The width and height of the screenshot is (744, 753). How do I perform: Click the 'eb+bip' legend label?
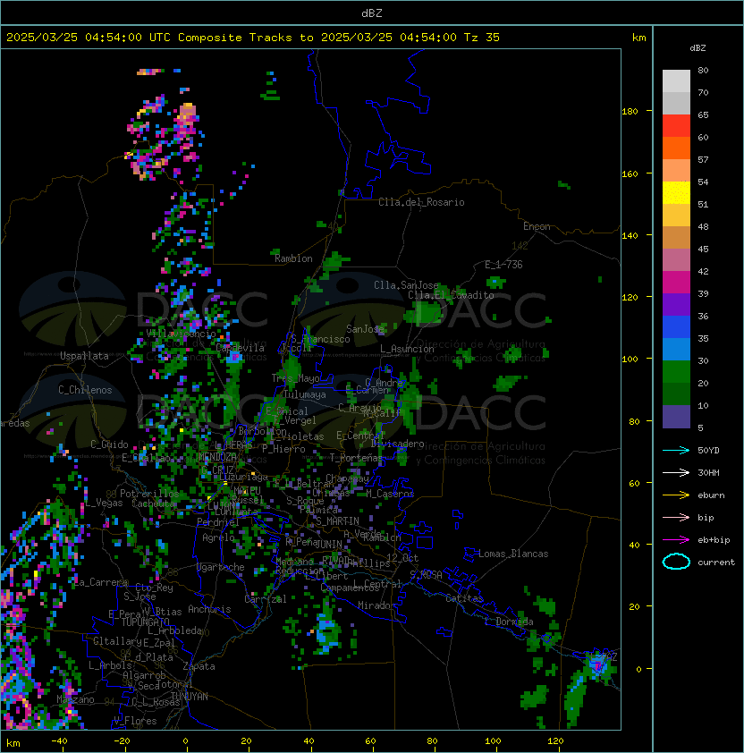pyautogui.click(x=714, y=540)
